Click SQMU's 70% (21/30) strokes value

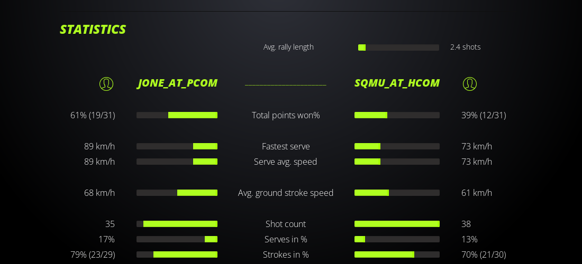coord(484,254)
